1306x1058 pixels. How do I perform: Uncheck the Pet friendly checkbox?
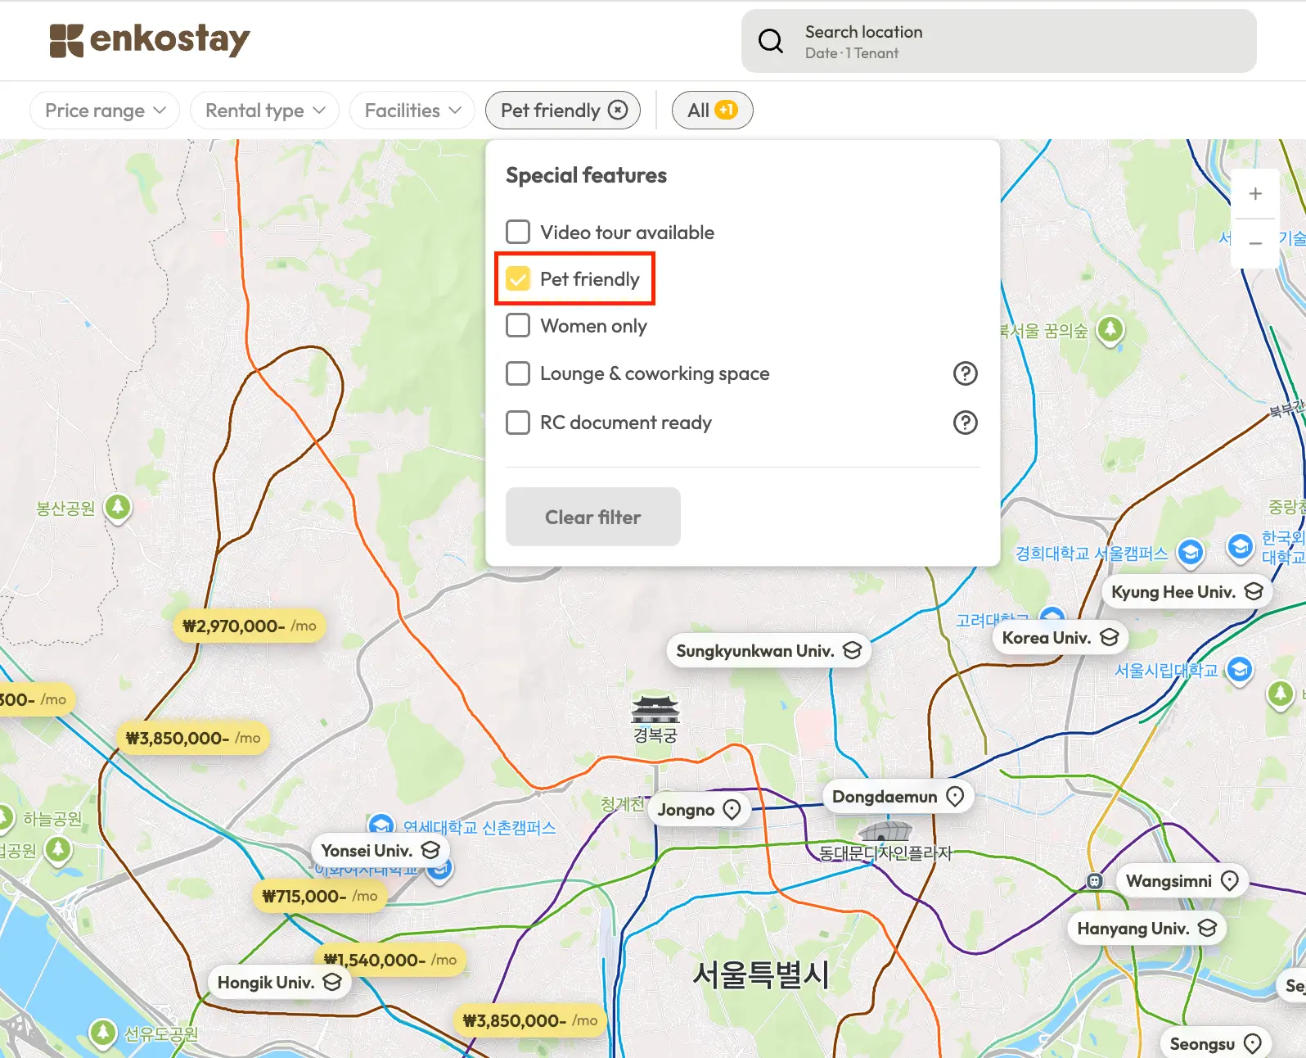click(x=518, y=279)
